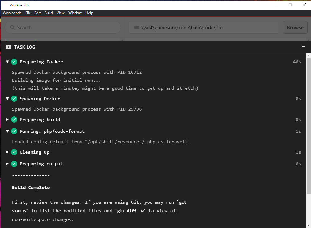This screenshot has height=228, width=311.
Task: Click the folder icon in the path field
Action: [136, 27]
